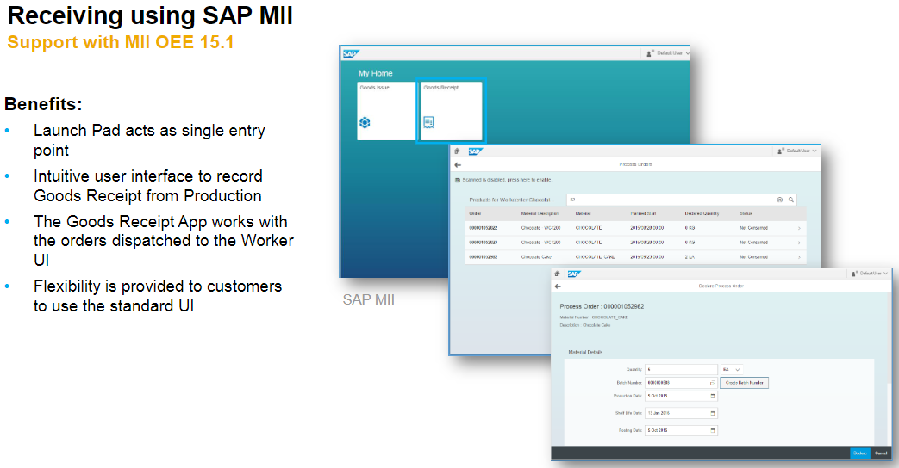Screen dimensions: 899x468
Task: Go back using arrow in Declare Process Order window
Action: click(558, 286)
